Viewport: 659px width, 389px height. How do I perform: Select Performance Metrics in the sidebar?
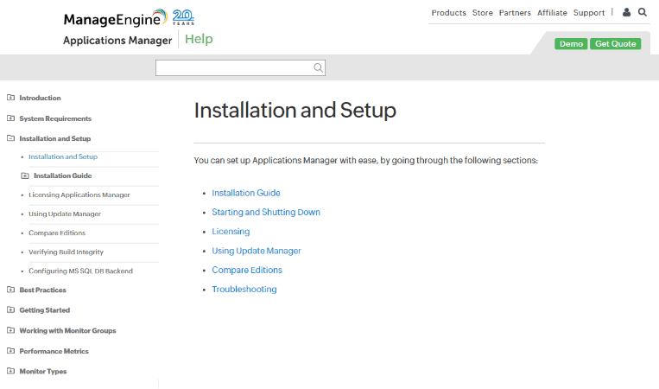54,351
